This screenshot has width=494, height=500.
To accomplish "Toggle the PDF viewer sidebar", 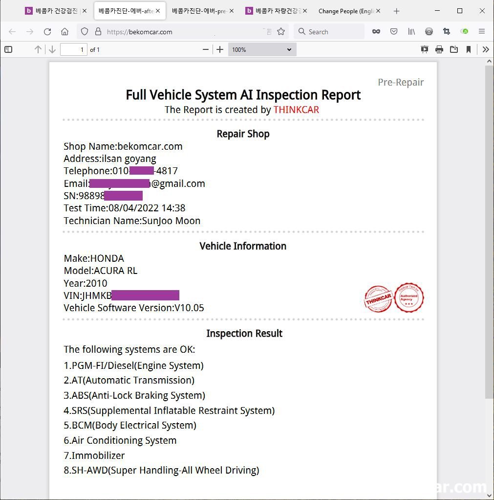I will [x=9, y=49].
